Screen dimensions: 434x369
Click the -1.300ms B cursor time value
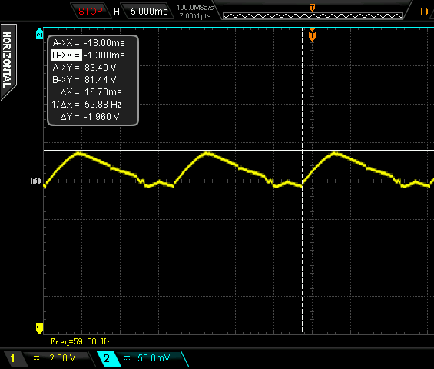104,55
